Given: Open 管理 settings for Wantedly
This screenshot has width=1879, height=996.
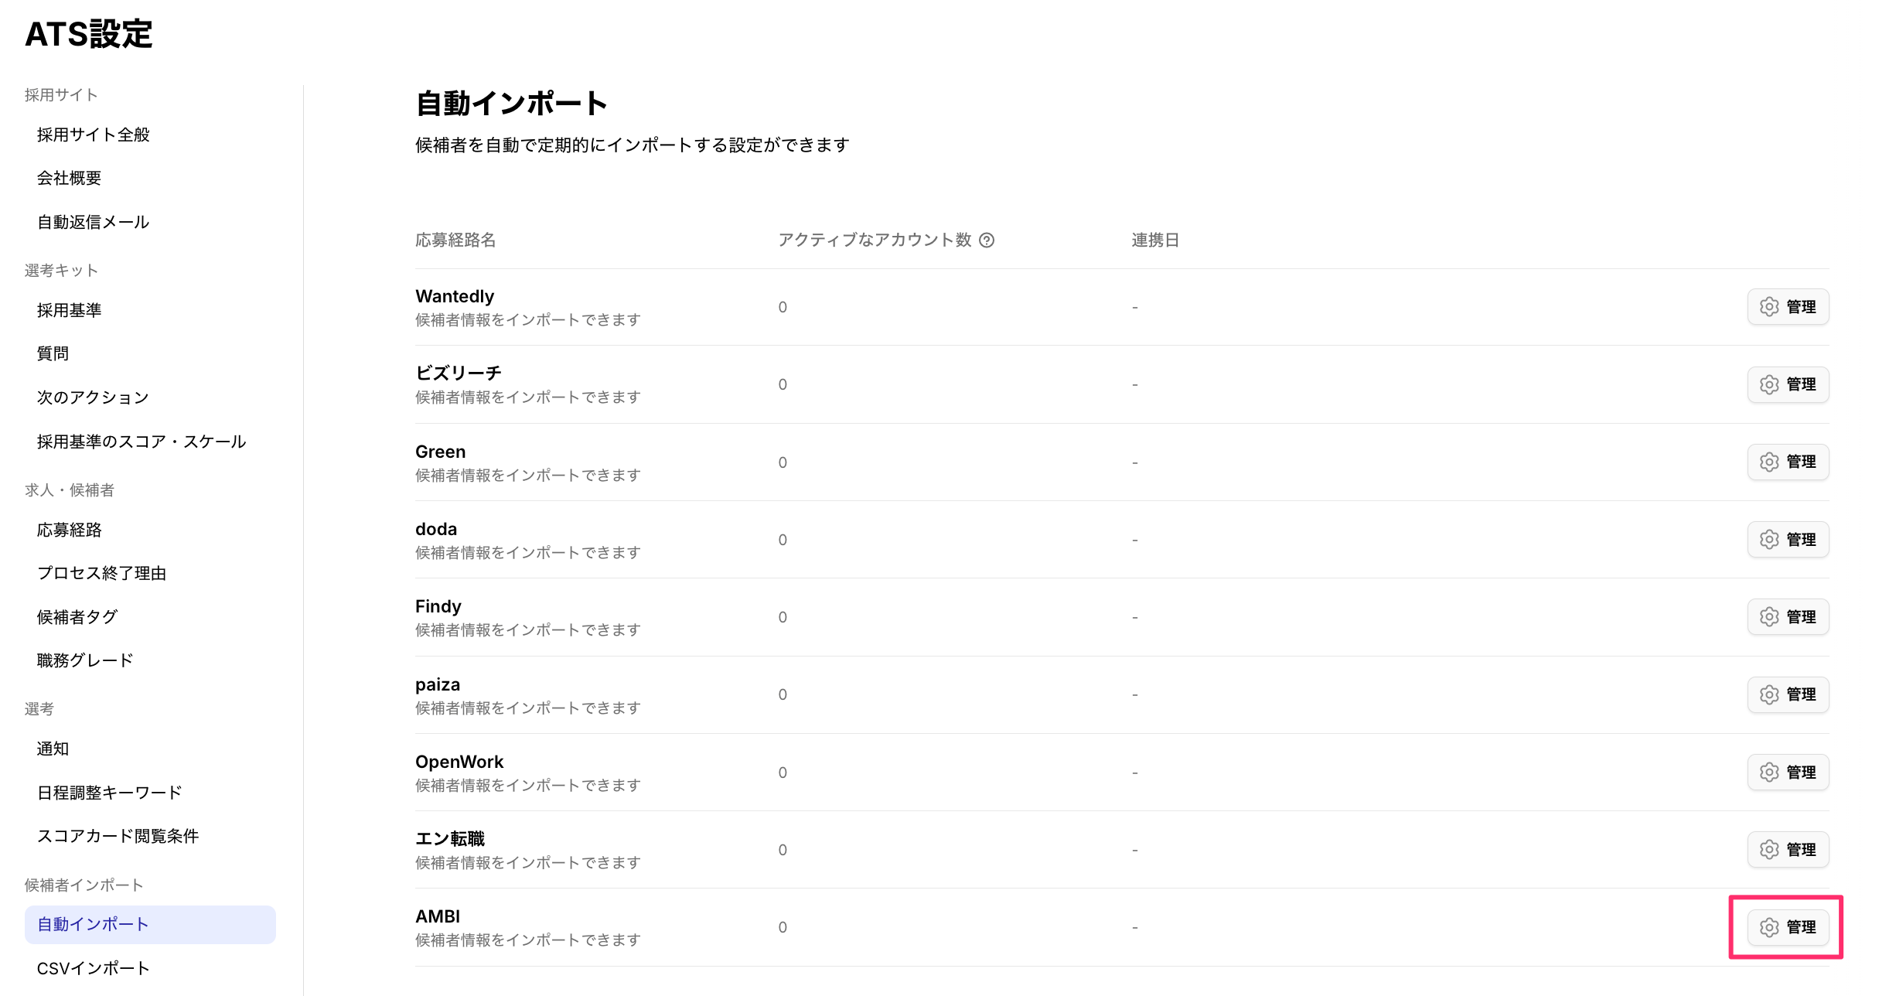Looking at the screenshot, I should tap(1788, 307).
